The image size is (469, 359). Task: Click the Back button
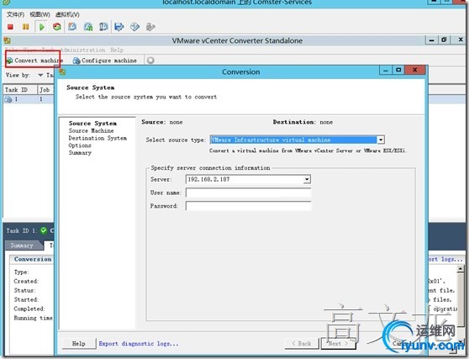click(x=302, y=343)
